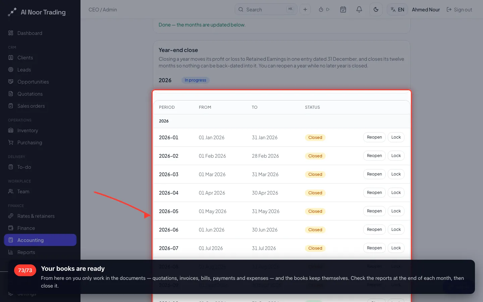Reopen period 2026-05
The image size is (483, 302).
pyautogui.click(x=374, y=211)
